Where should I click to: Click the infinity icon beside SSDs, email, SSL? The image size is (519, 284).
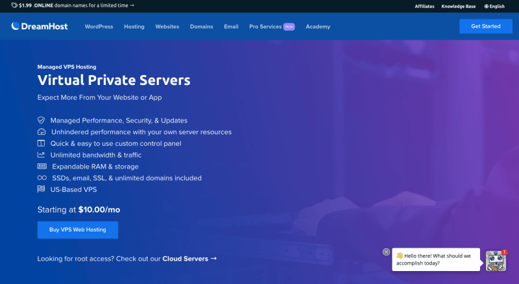pos(42,178)
